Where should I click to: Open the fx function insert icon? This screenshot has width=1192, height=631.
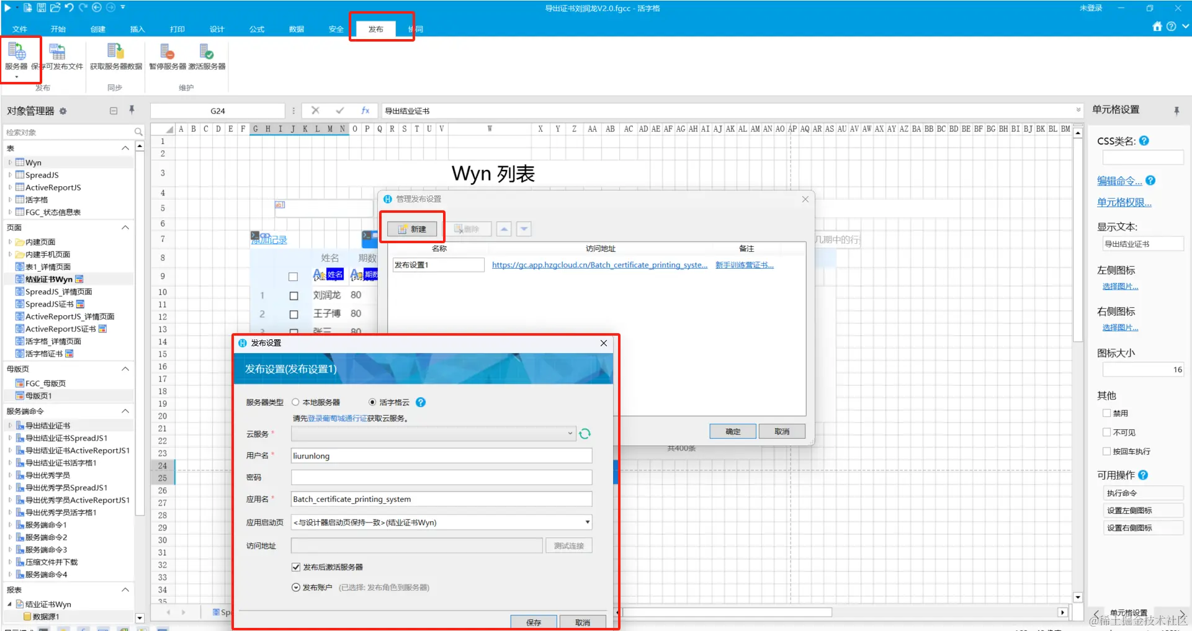click(365, 110)
